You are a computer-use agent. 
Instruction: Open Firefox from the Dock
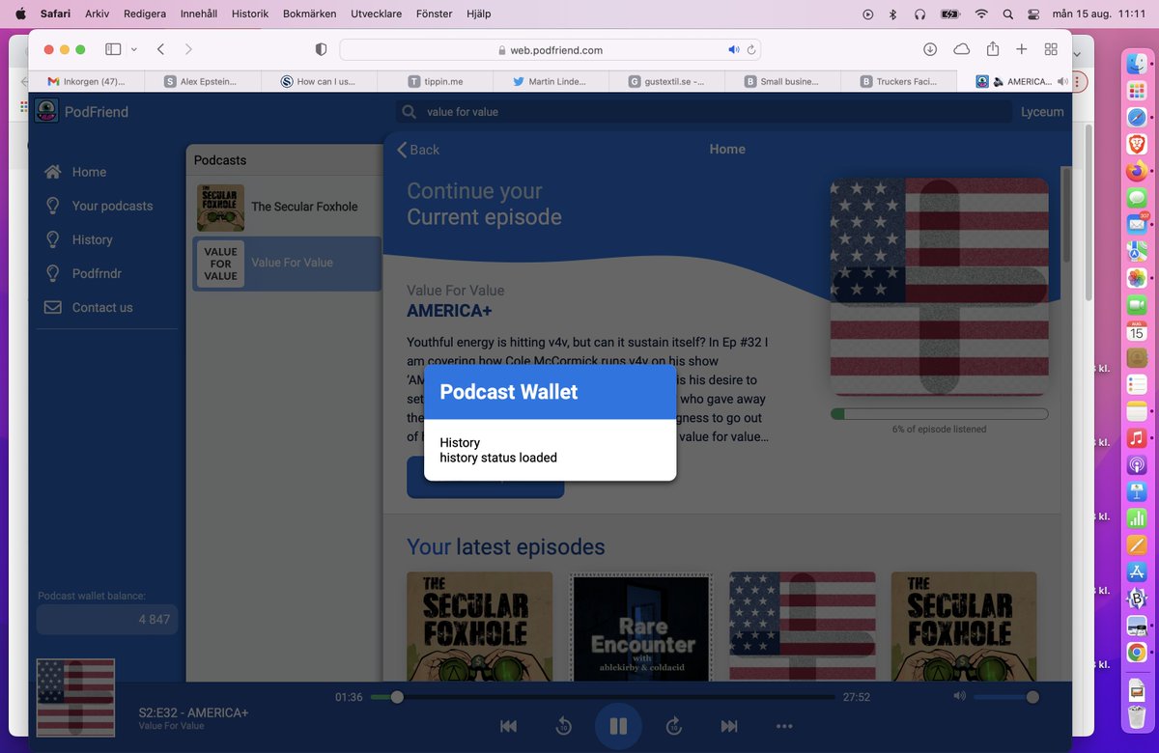1136,171
